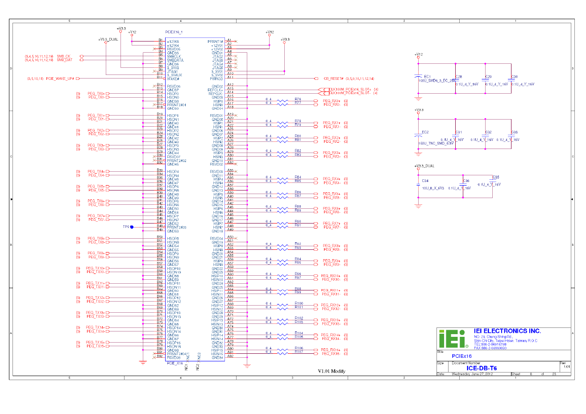
Task: Click the PEG_TX4+ net label
Action: [96, 172]
